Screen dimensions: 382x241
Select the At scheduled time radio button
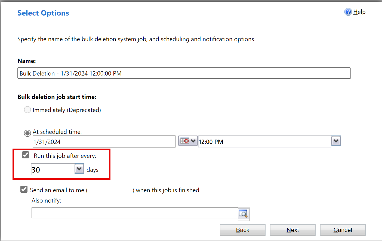[27, 133]
